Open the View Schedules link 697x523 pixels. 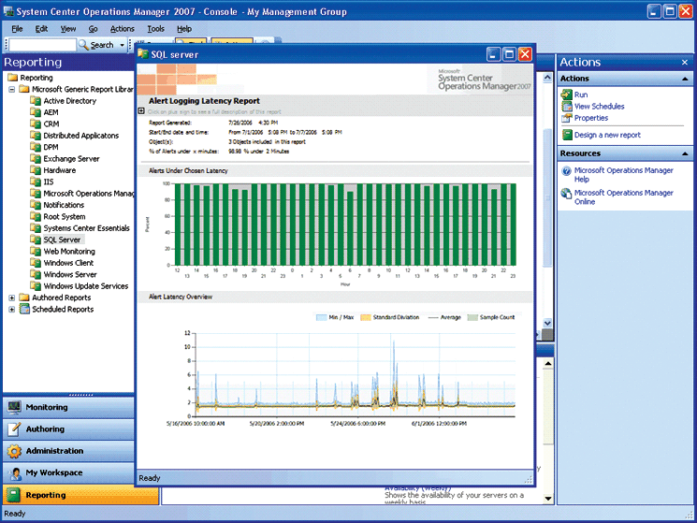(x=599, y=107)
